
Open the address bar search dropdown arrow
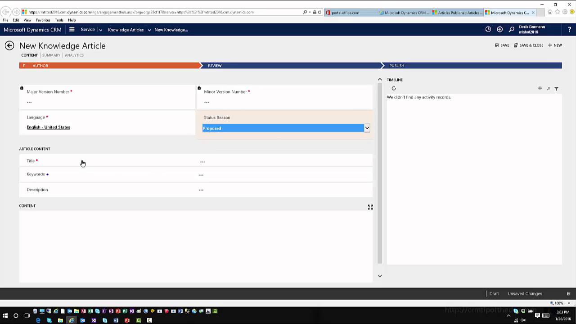coord(310,12)
